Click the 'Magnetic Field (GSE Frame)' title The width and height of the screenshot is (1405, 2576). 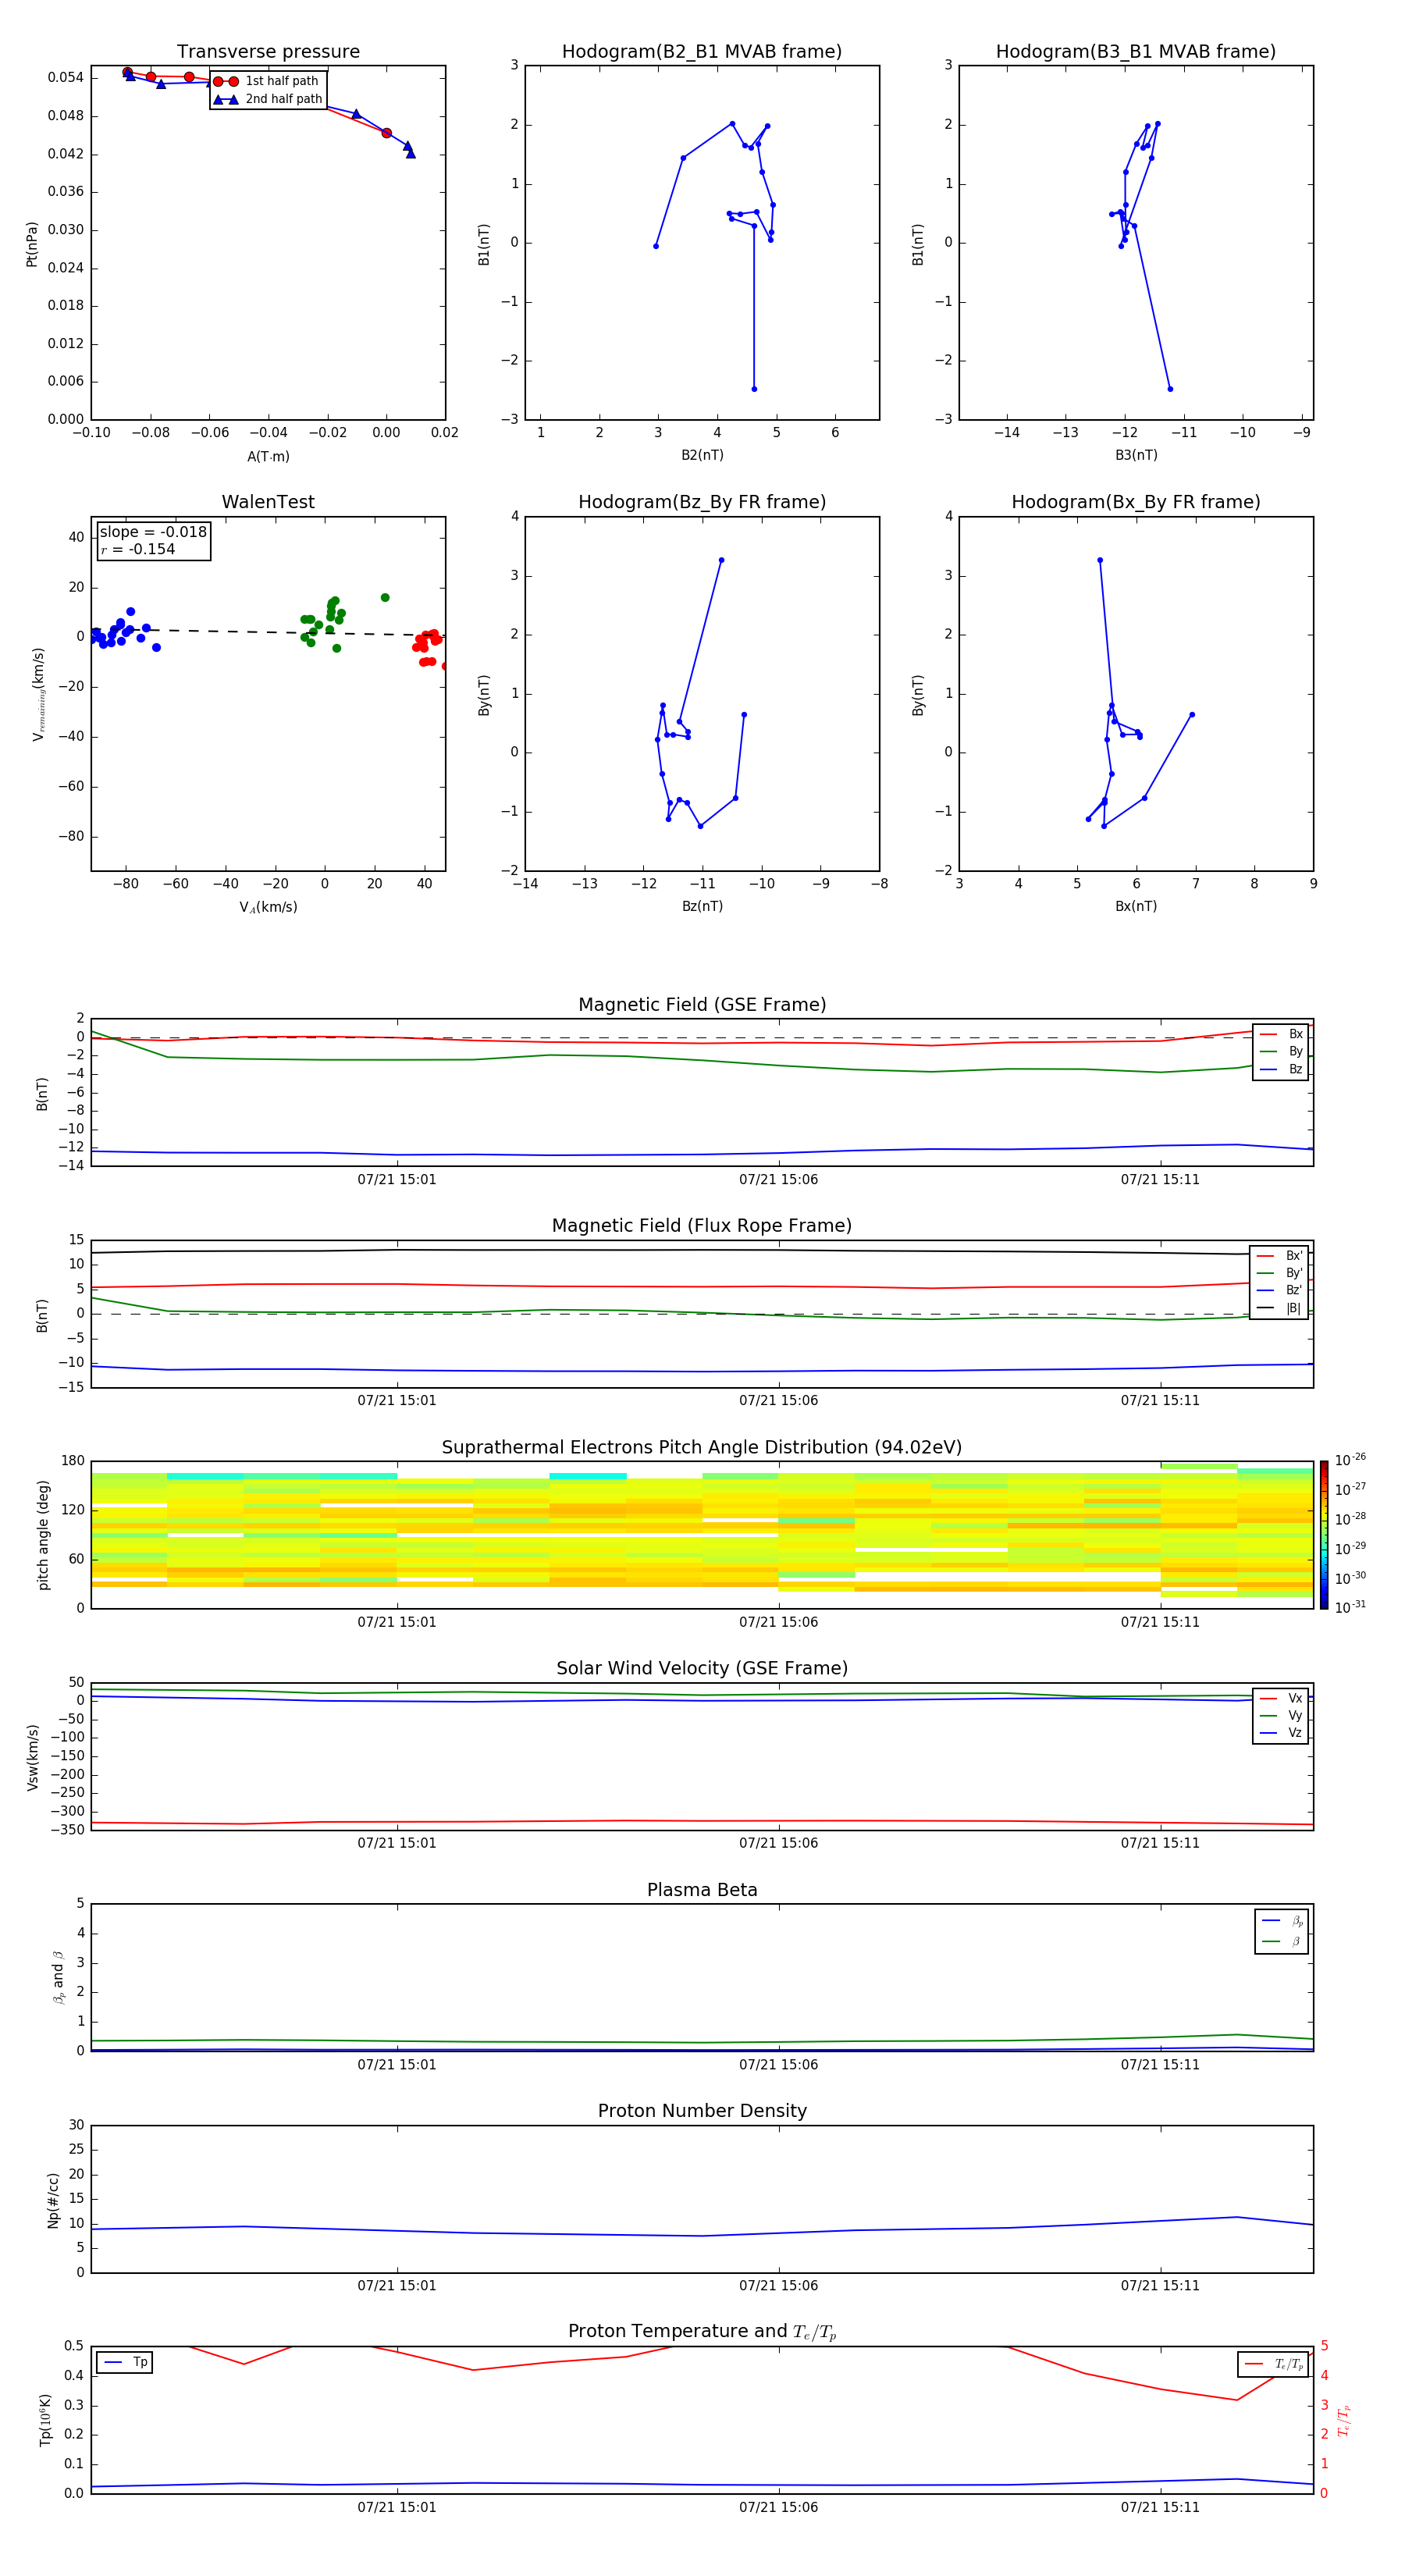702,1005
